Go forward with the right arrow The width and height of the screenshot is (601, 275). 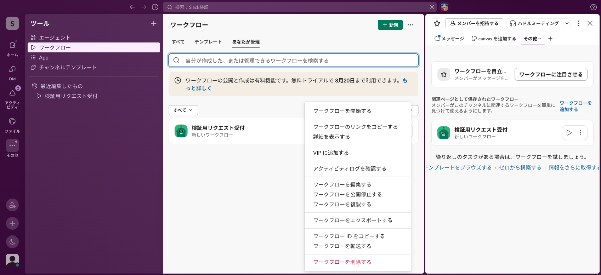[x=144, y=7]
